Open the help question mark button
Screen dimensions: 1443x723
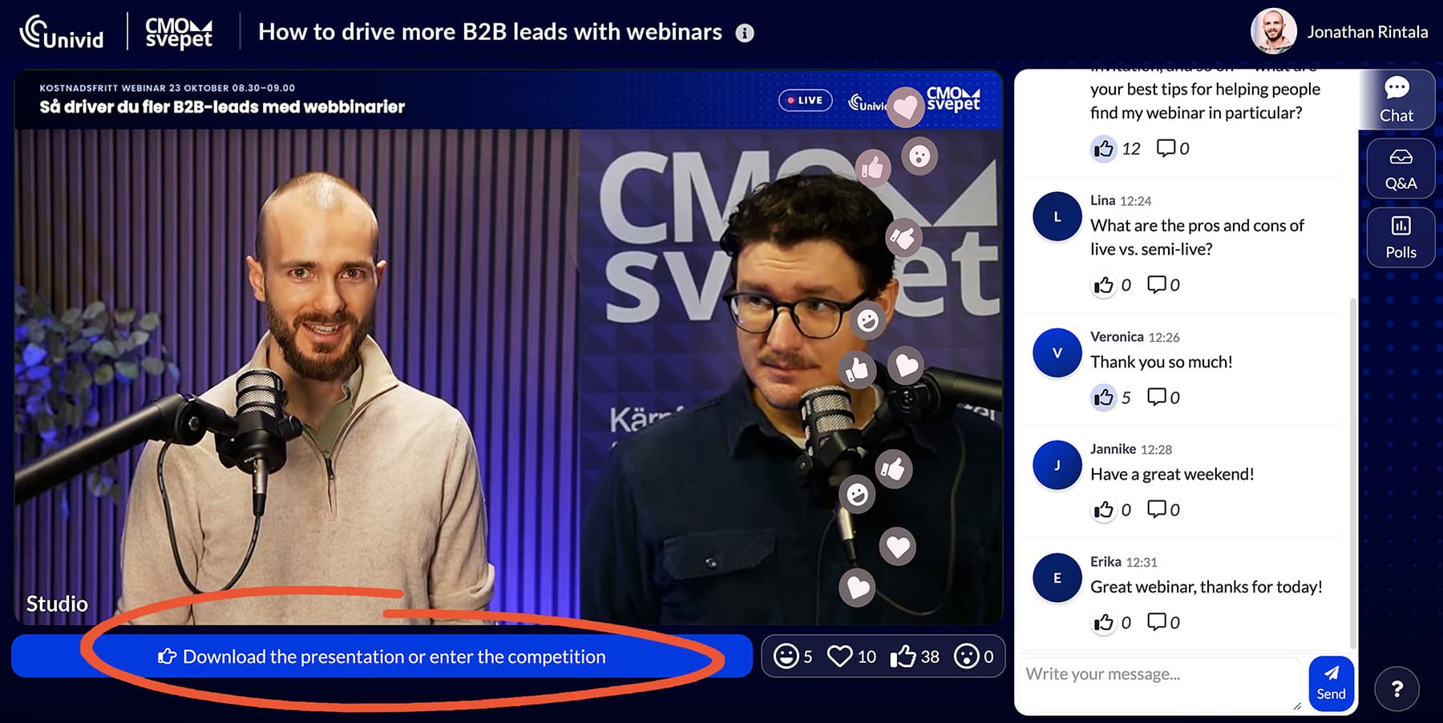[x=1397, y=688]
